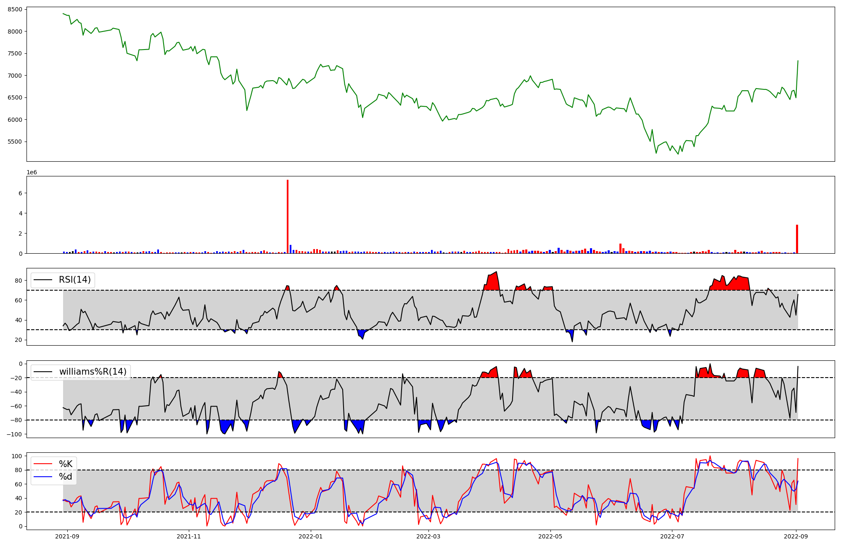Click the 2022-09 x-axis tick label
The width and height of the screenshot is (841, 546).
tap(796, 536)
